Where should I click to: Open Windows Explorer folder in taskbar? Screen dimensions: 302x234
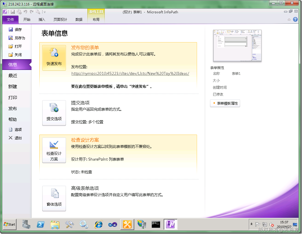click(55, 224)
